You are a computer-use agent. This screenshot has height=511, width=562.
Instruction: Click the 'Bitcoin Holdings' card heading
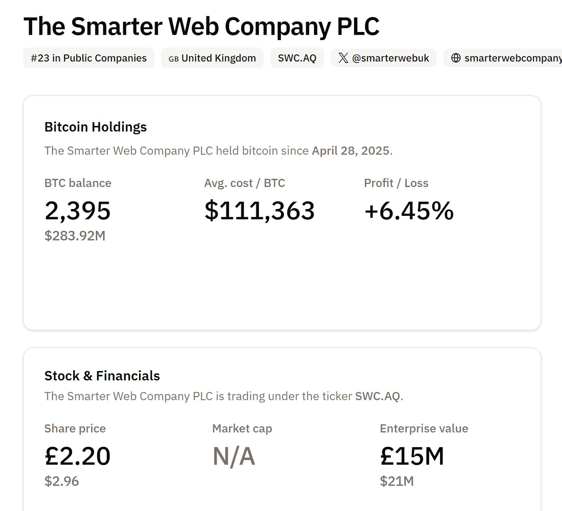click(96, 127)
